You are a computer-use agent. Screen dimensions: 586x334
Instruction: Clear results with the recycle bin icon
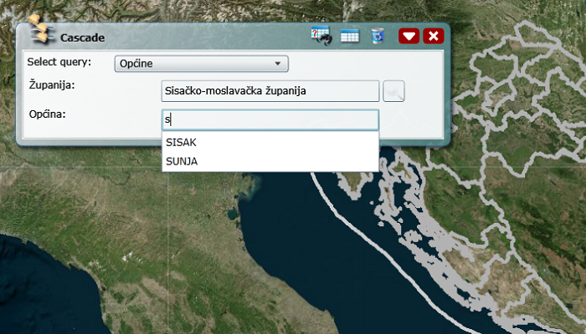click(378, 36)
